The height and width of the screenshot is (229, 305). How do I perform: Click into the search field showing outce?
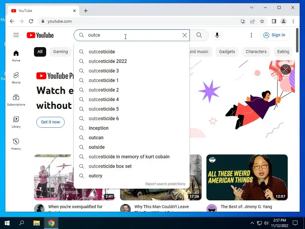coord(131,35)
